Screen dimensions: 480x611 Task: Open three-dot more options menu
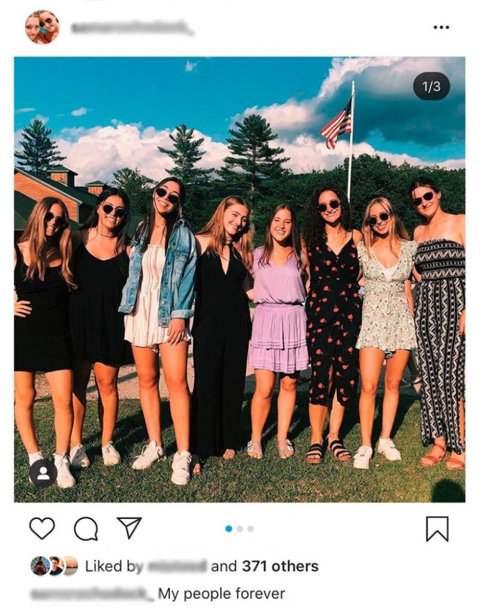pyautogui.click(x=441, y=28)
